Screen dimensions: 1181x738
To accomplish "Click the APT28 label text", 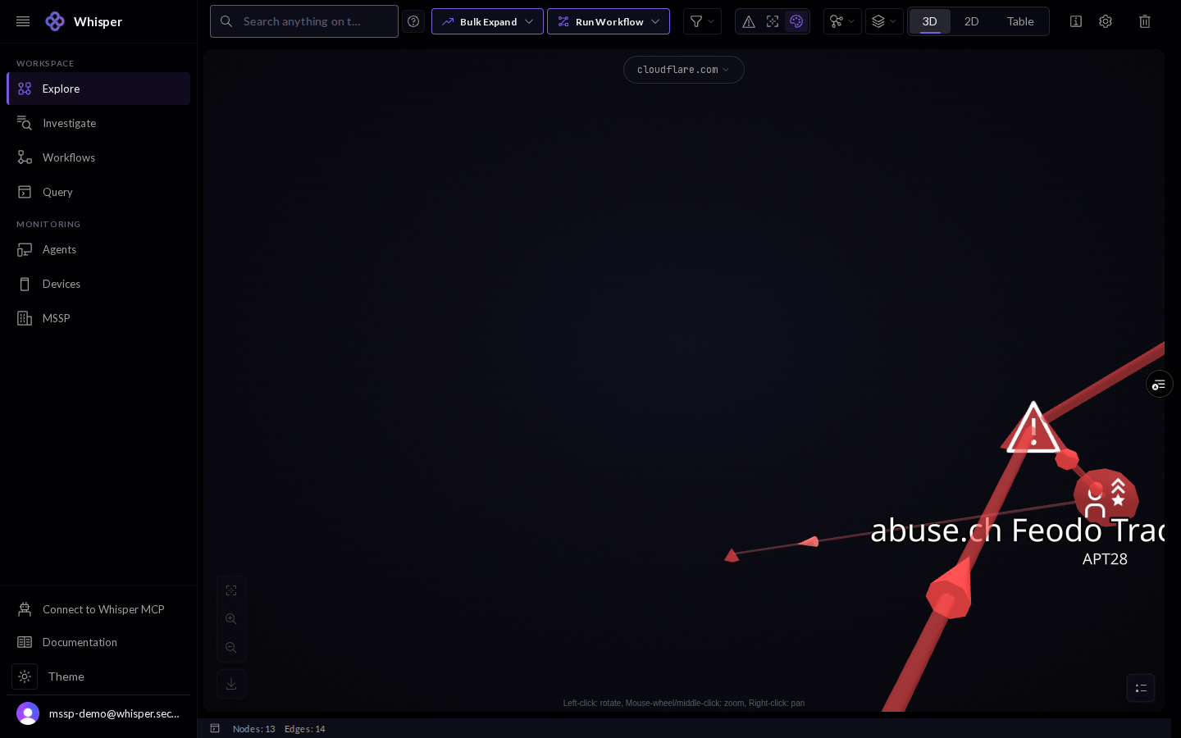I will 1105,559.
